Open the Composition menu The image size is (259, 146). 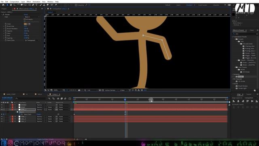15,2
